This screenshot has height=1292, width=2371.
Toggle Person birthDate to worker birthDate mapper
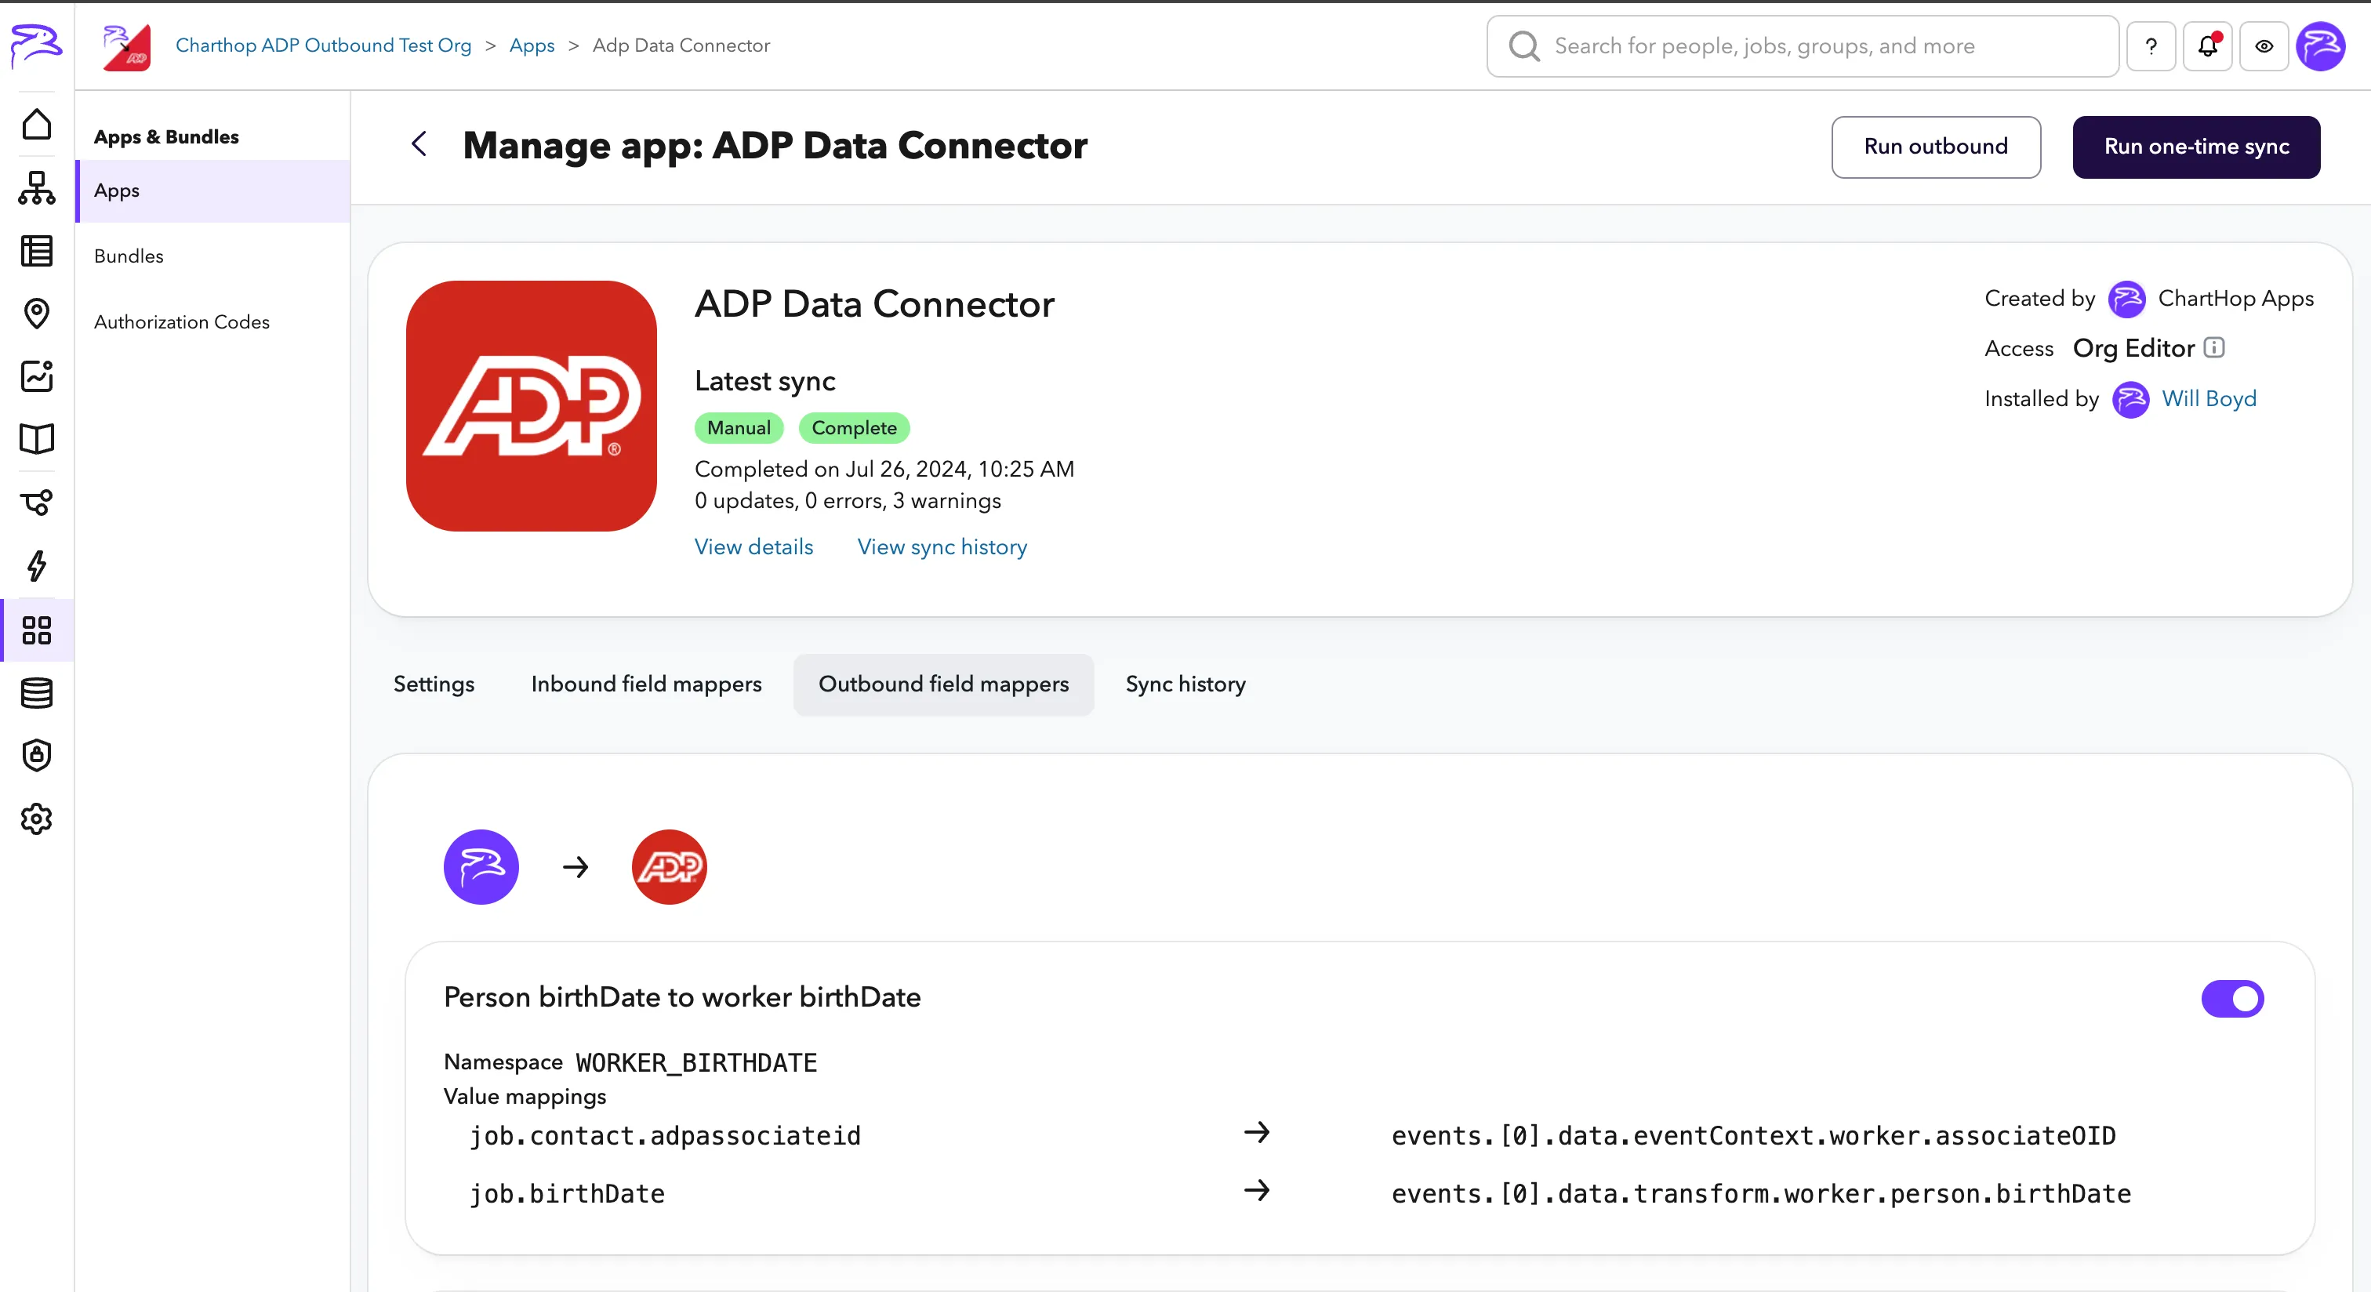[2232, 999]
